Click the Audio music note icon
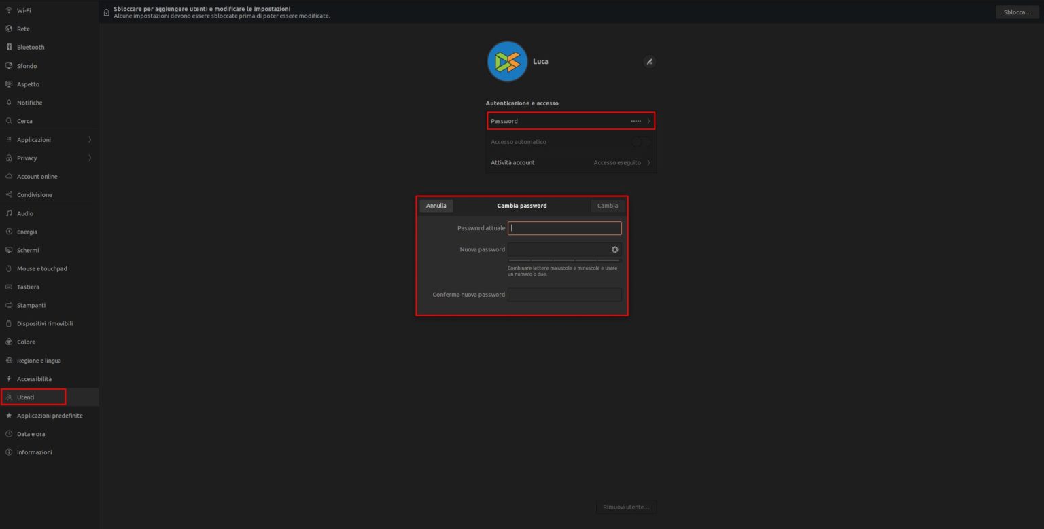The height and width of the screenshot is (529, 1044). pyautogui.click(x=9, y=213)
